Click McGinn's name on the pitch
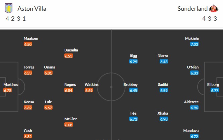The image size is (223, 140). (x=71, y=119)
